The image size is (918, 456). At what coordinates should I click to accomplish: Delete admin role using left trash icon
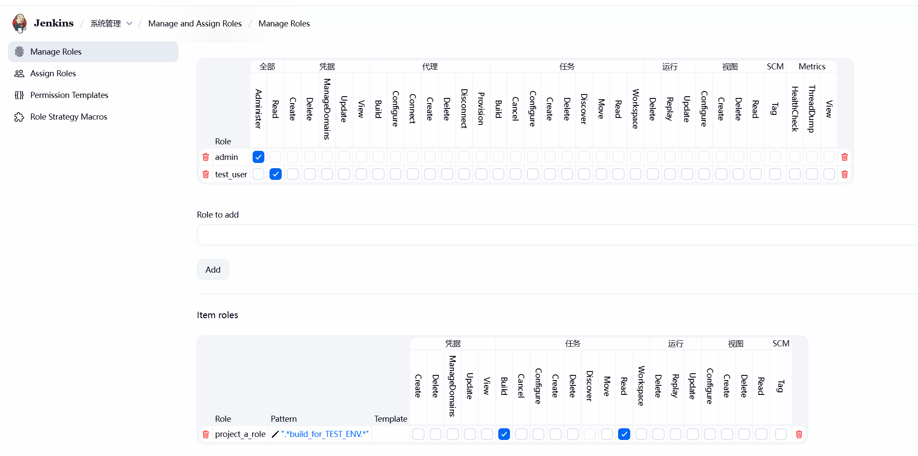(x=206, y=157)
